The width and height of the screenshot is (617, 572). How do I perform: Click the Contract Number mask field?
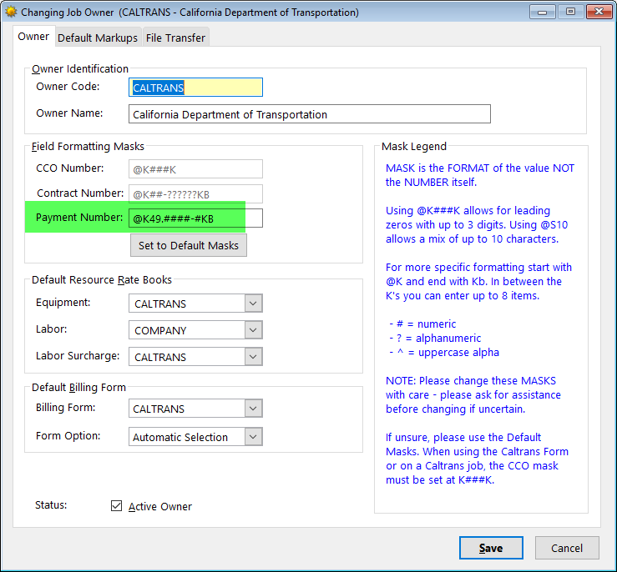195,194
